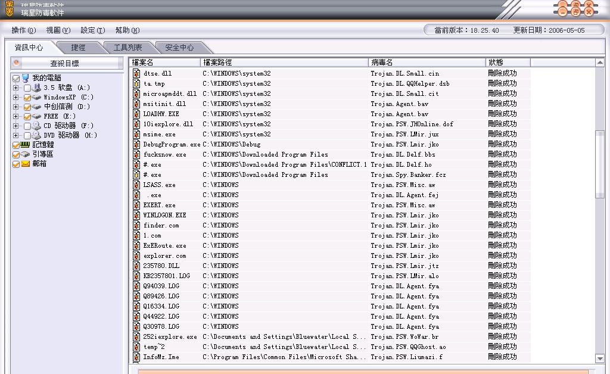The height and width of the screenshot is (374, 610).
Task: Sort by 檔案名 column header
Action: [165, 62]
